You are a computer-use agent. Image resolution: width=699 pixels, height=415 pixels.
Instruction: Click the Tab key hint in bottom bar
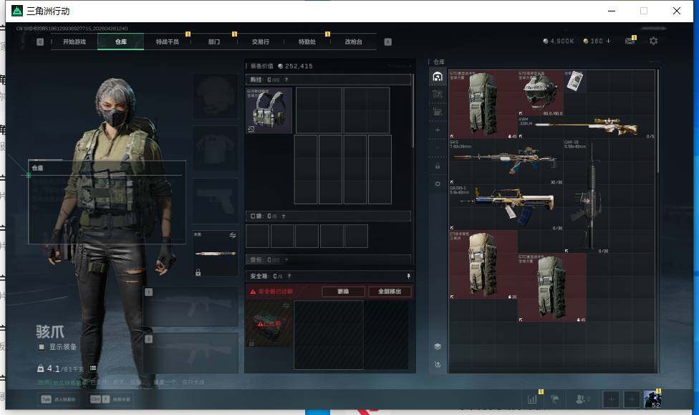(47, 399)
